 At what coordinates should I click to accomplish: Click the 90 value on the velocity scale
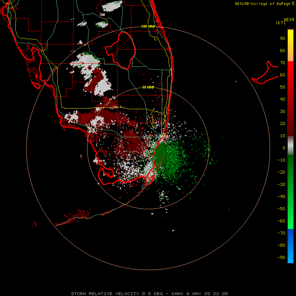(x=283, y=38)
